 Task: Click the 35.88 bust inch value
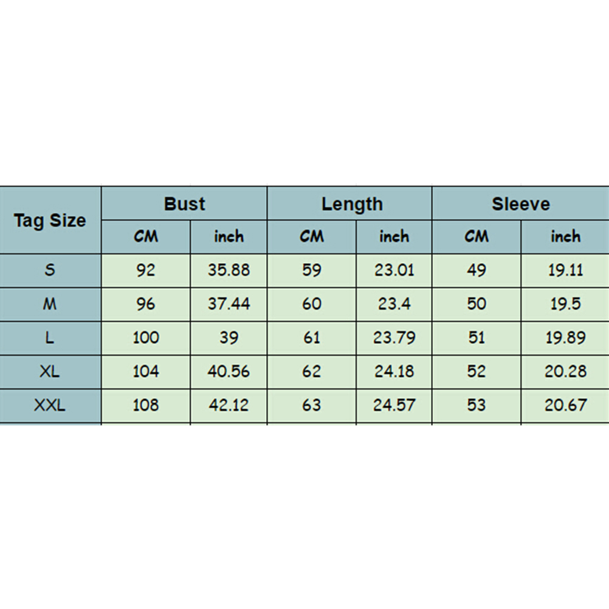click(x=229, y=270)
